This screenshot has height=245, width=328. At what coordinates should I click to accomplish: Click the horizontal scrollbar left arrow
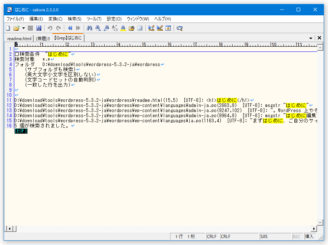click(10, 229)
